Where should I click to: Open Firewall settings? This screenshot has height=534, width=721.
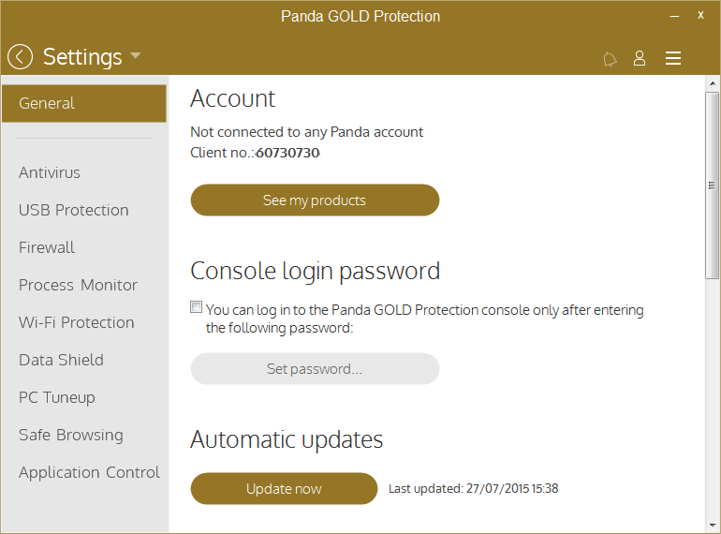click(x=47, y=247)
